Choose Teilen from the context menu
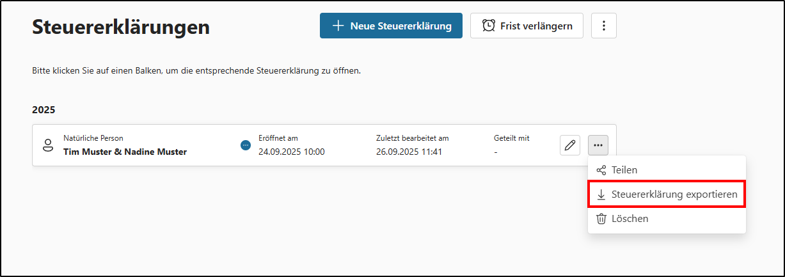Viewport: 785px width, 277px height. 624,170
